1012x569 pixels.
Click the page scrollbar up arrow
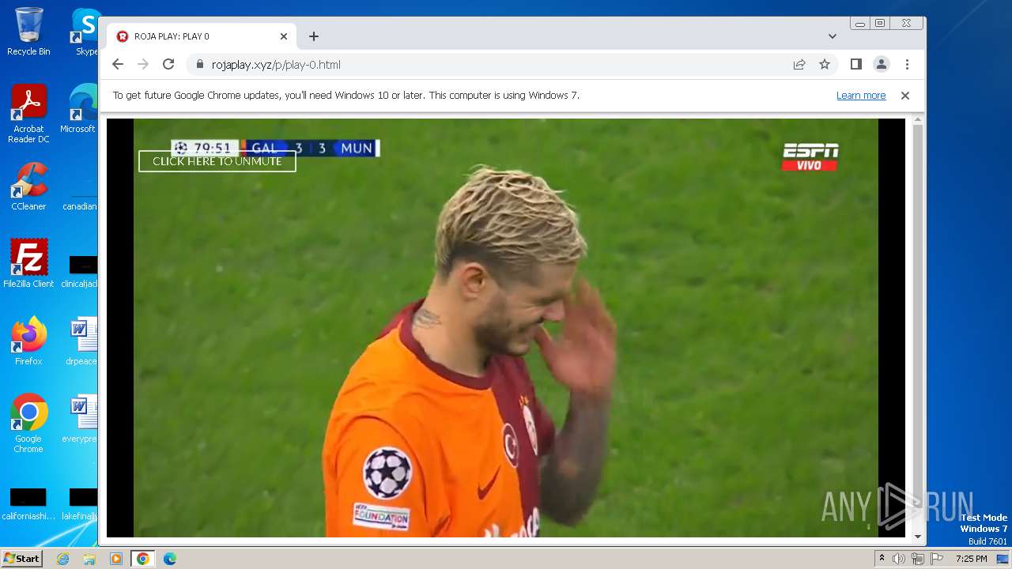coord(918,120)
